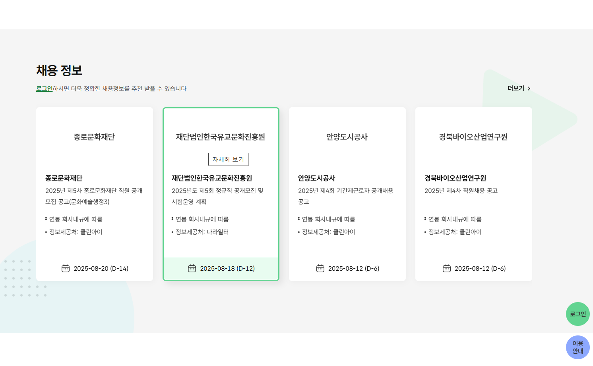Click the 2025-08-20 (D-14) deadline
593x366 pixels.
[x=101, y=269]
